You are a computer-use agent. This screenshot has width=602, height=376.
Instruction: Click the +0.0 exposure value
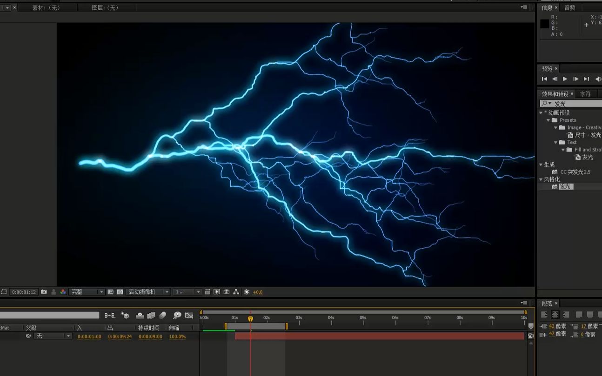coord(258,292)
